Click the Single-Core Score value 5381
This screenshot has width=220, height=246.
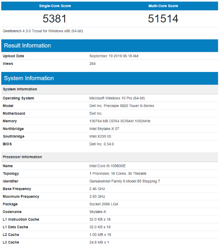(x=55, y=18)
